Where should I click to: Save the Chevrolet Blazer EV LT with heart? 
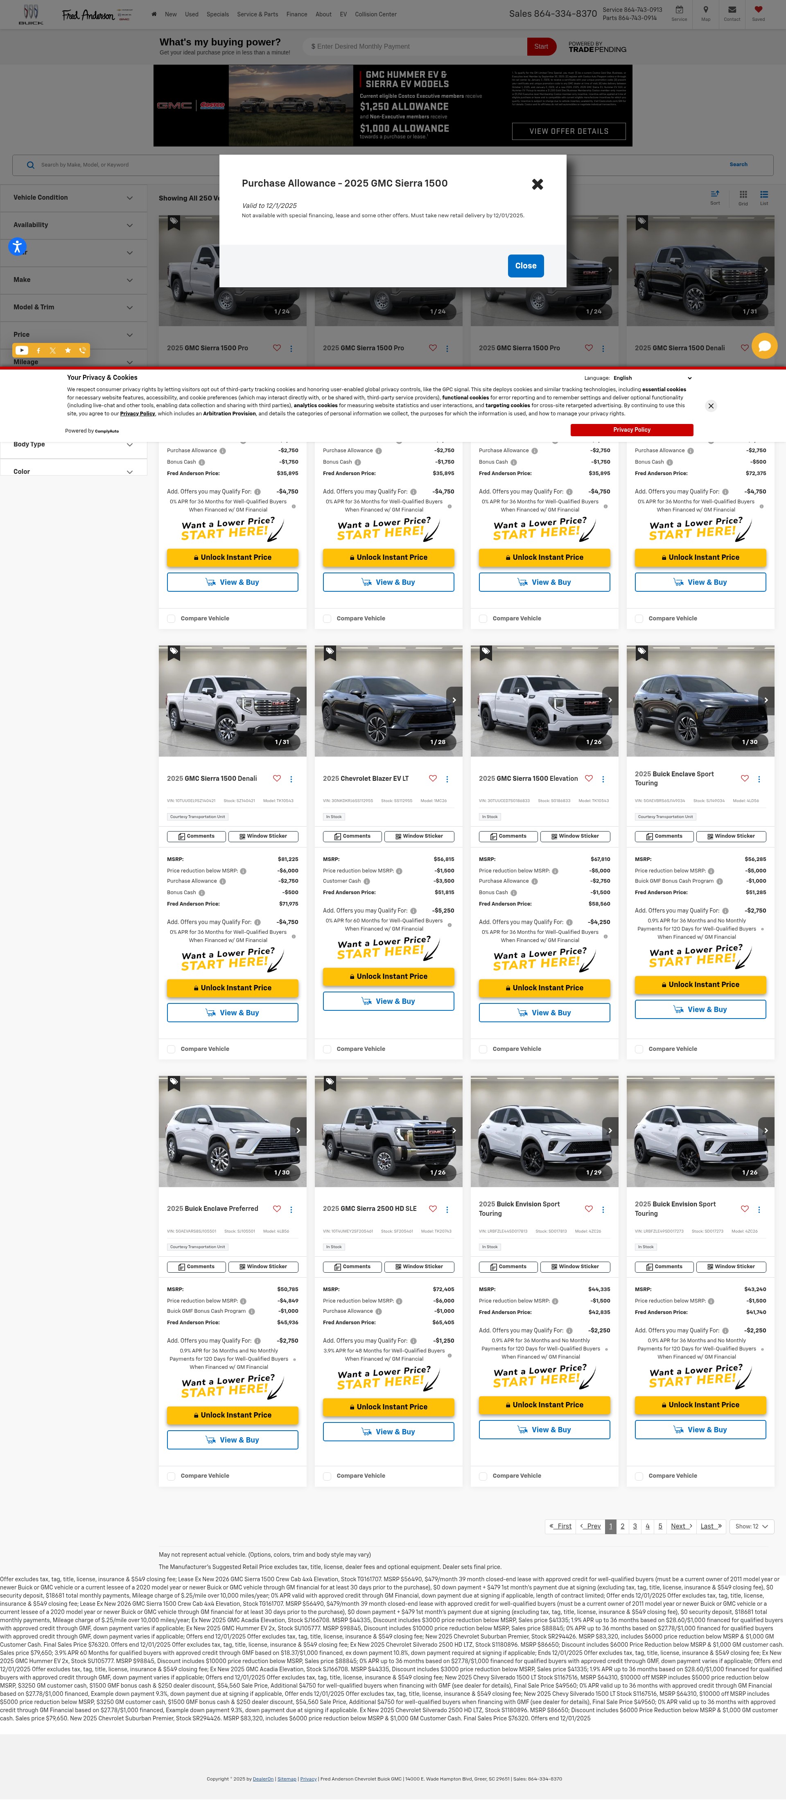[433, 778]
